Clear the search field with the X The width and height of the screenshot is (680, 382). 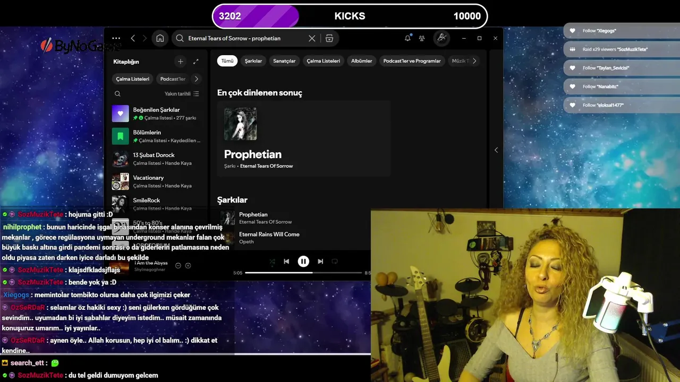(x=312, y=38)
